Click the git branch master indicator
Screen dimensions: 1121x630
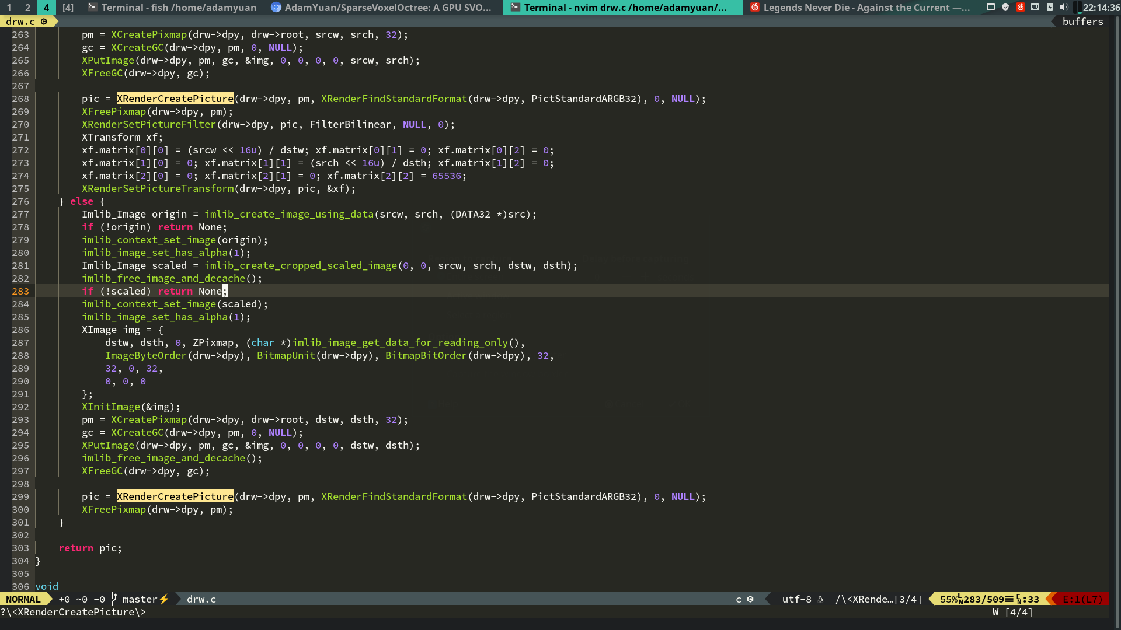coord(139,599)
